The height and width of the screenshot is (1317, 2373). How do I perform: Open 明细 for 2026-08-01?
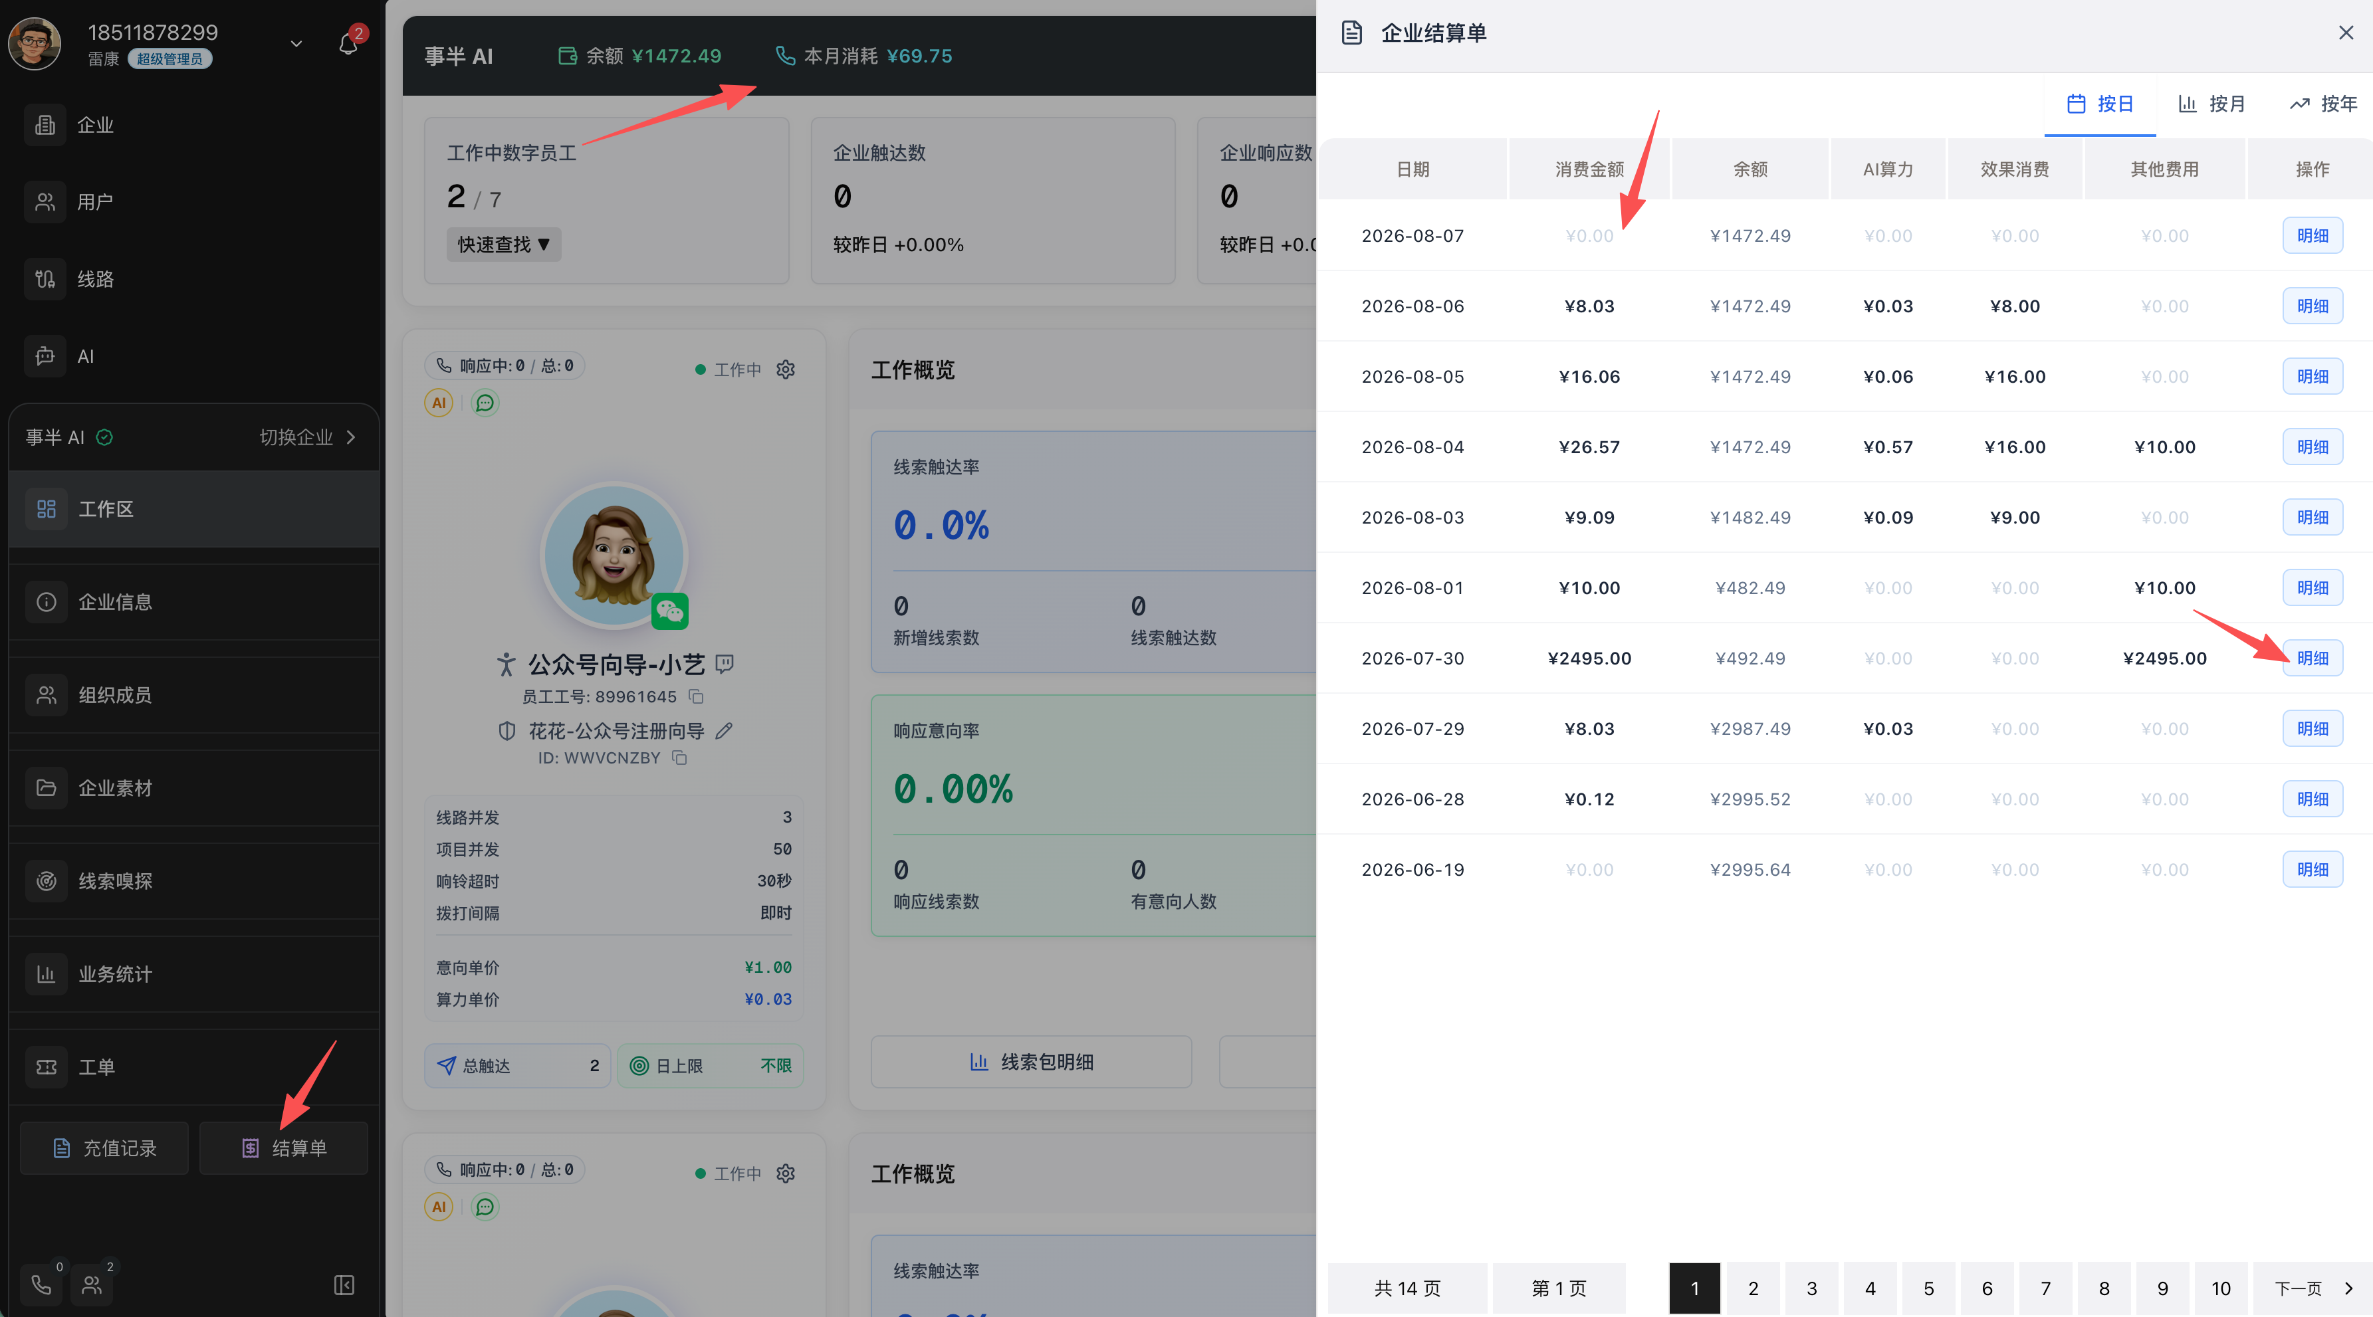[2313, 587]
